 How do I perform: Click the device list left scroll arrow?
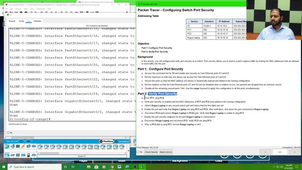[38, 153]
